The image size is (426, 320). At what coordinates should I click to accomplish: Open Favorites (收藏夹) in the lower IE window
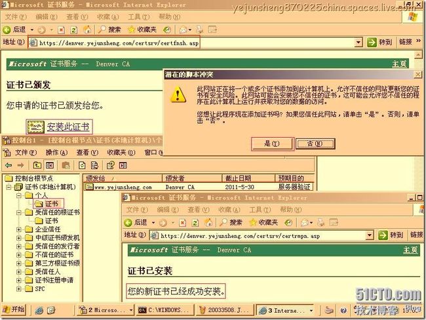coord(263,223)
